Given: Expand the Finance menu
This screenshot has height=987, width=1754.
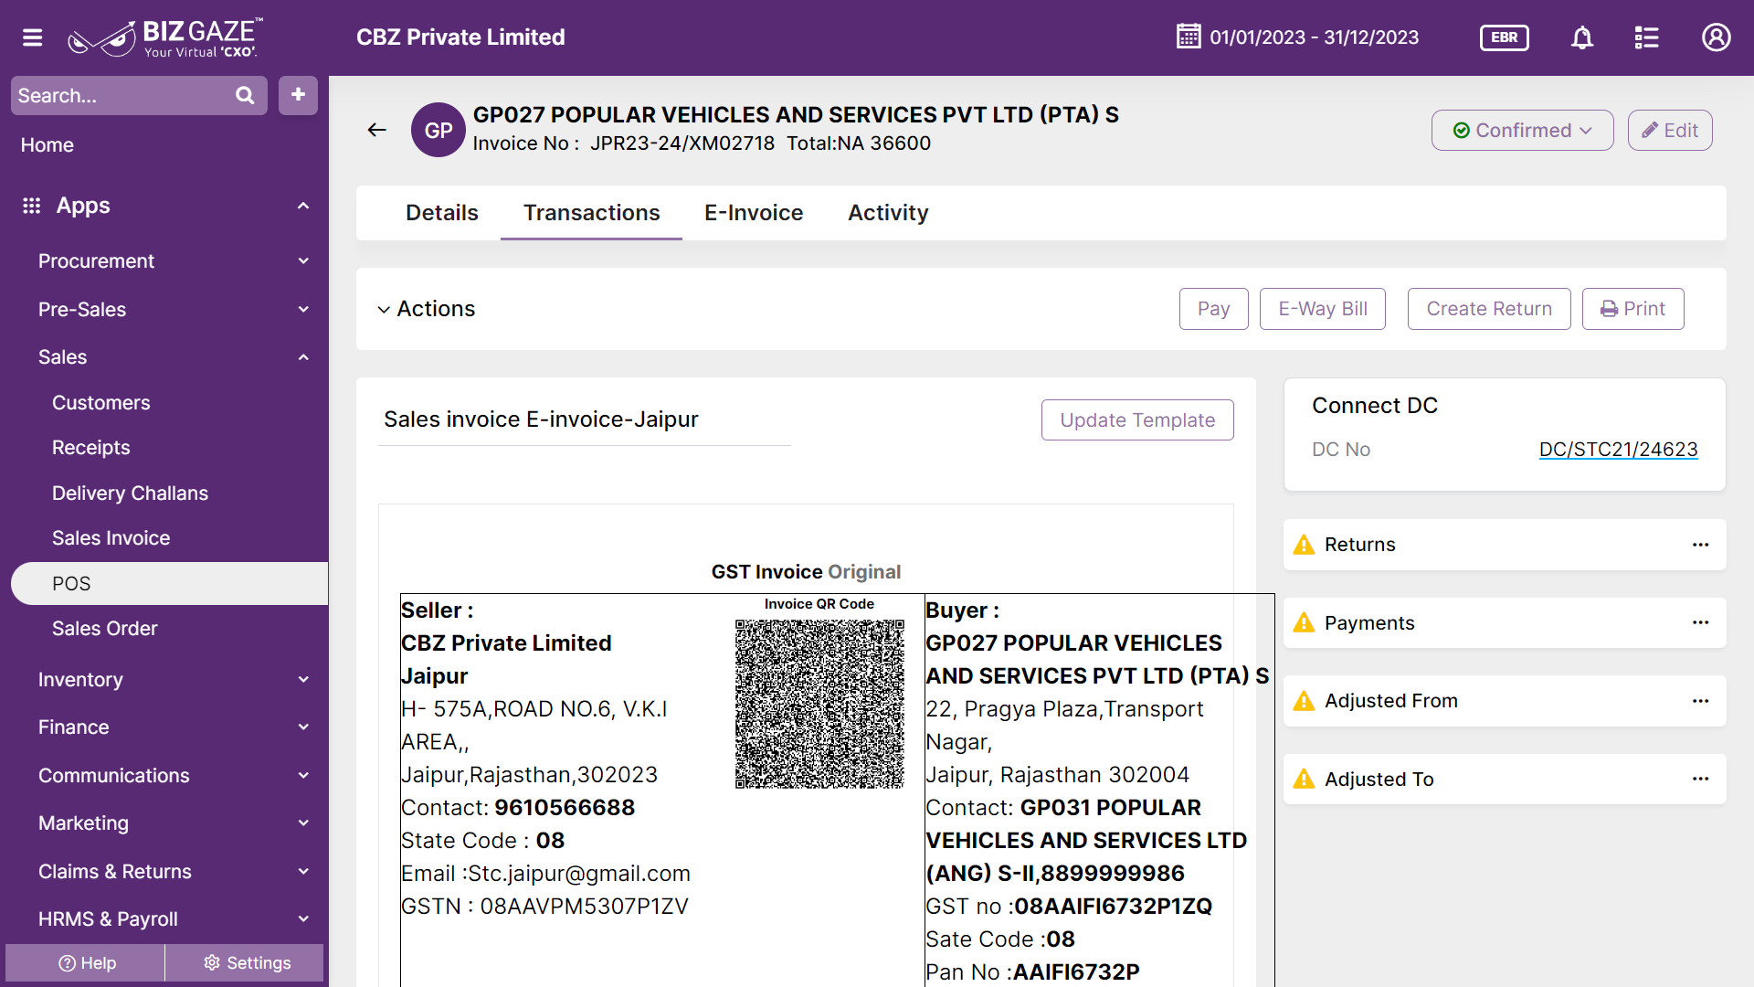Looking at the screenshot, I should coord(303,727).
